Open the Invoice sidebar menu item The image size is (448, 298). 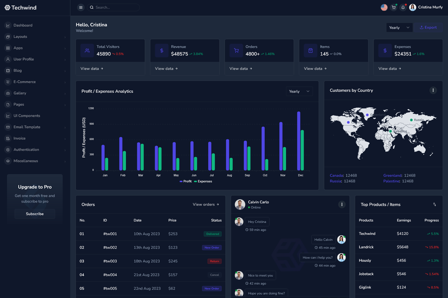(19, 139)
